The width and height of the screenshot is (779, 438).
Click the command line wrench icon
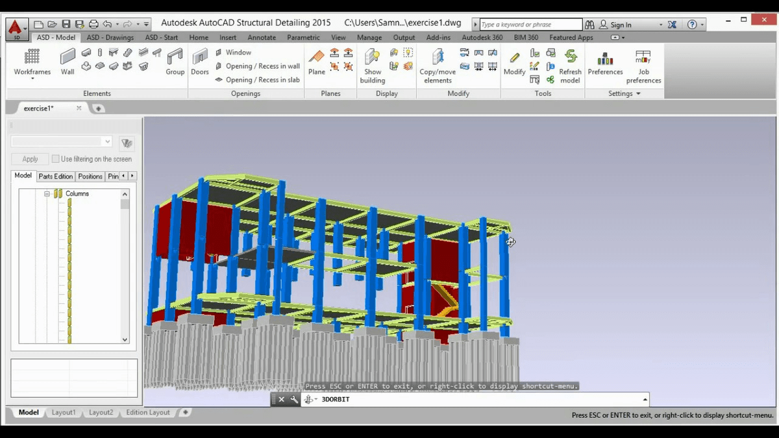[x=294, y=400]
